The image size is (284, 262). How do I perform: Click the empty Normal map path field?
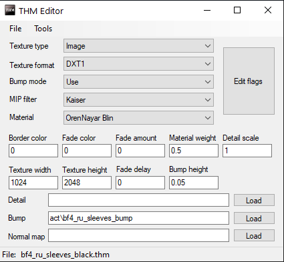click(x=138, y=235)
